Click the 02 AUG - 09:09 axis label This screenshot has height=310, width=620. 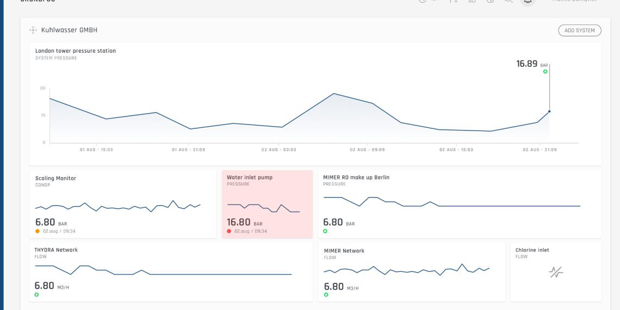click(x=367, y=150)
